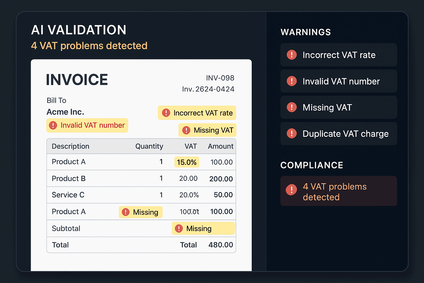Select the Invalid VAT number tag on invoice

(87, 125)
